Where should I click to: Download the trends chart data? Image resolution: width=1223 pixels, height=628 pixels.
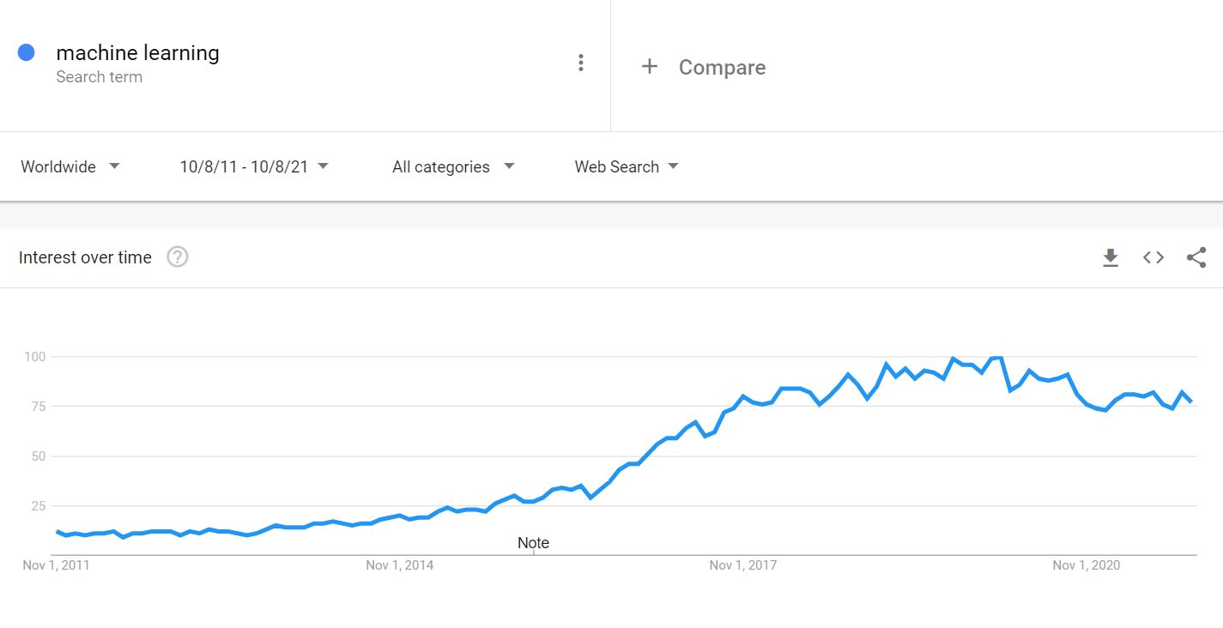pos(1111,257)
